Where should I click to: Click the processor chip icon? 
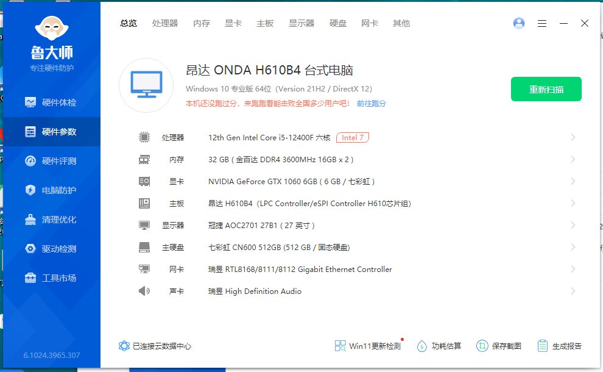click(x=144, y=137)
